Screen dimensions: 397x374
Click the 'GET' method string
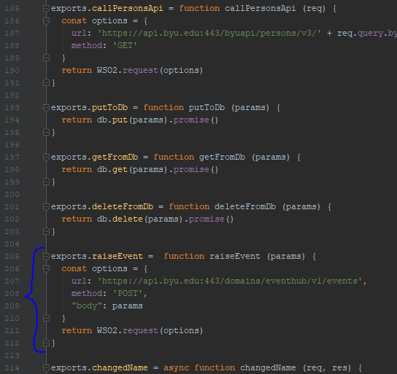(x=125, y=45)
